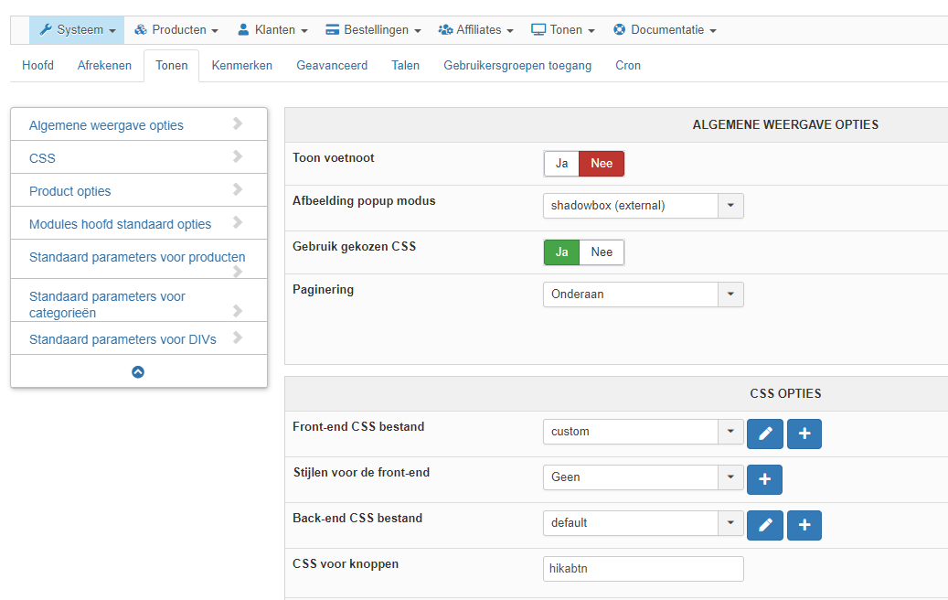
Task: Click the group icon beside Affiliates
Action: [445, 29]
